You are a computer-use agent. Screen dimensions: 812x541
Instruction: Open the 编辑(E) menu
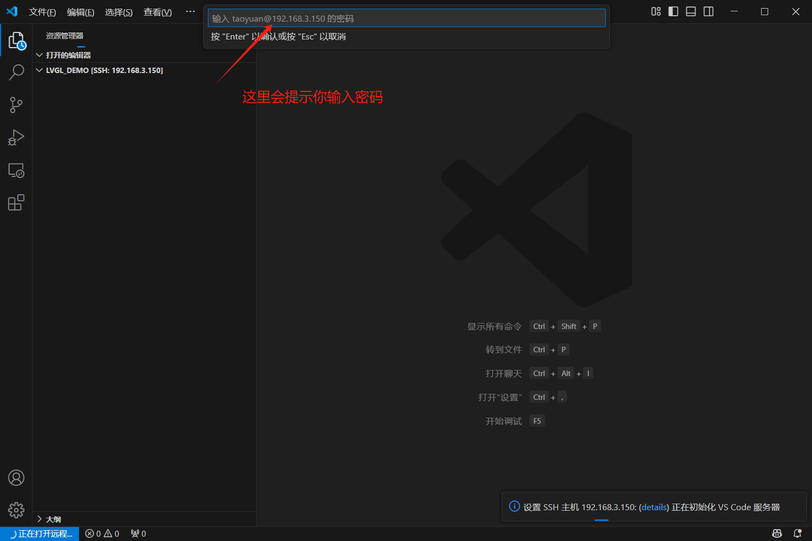tap(81, 12)
